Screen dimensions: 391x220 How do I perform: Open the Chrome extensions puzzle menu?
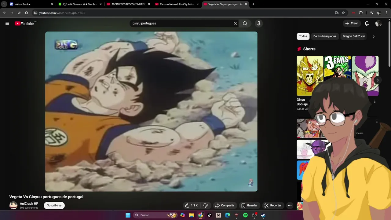point(361,13)
